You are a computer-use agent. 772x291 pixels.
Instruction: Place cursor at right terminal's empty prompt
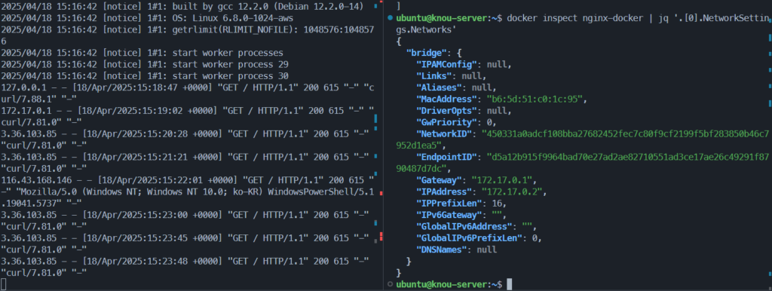tap(510, 284)
